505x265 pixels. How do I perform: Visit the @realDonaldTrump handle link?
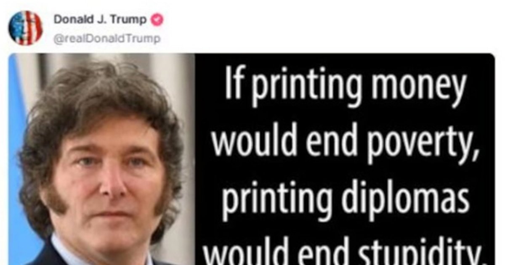107,39
